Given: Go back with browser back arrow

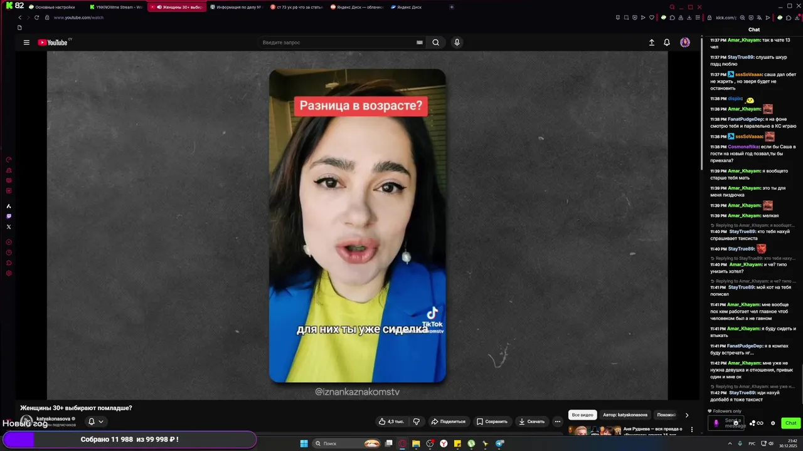Looking at the screenshot, I should point(20,18).
